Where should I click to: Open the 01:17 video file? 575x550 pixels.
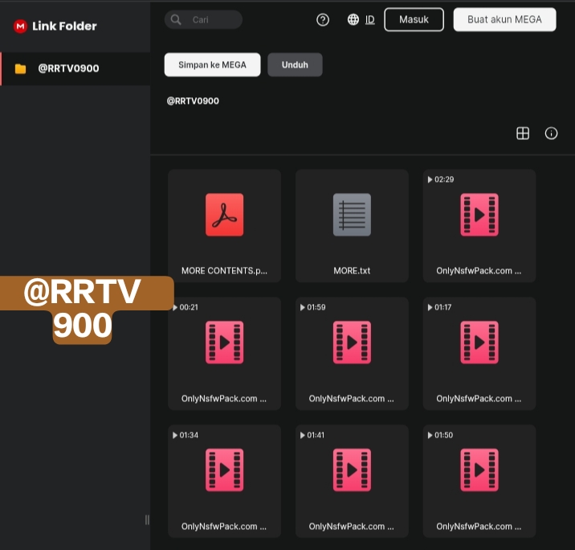pyautogui.click(x=479, y=353)
